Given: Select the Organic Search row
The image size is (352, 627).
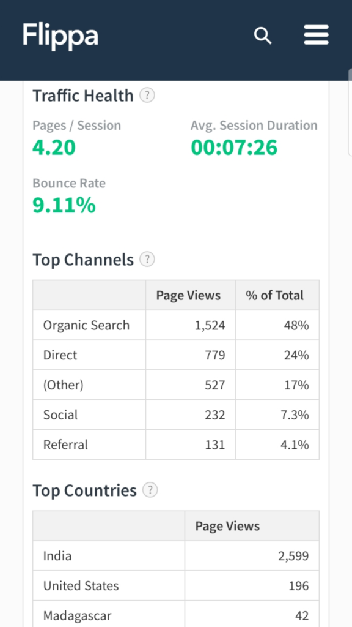Looking at the screenshot, I should coord(176,325).
